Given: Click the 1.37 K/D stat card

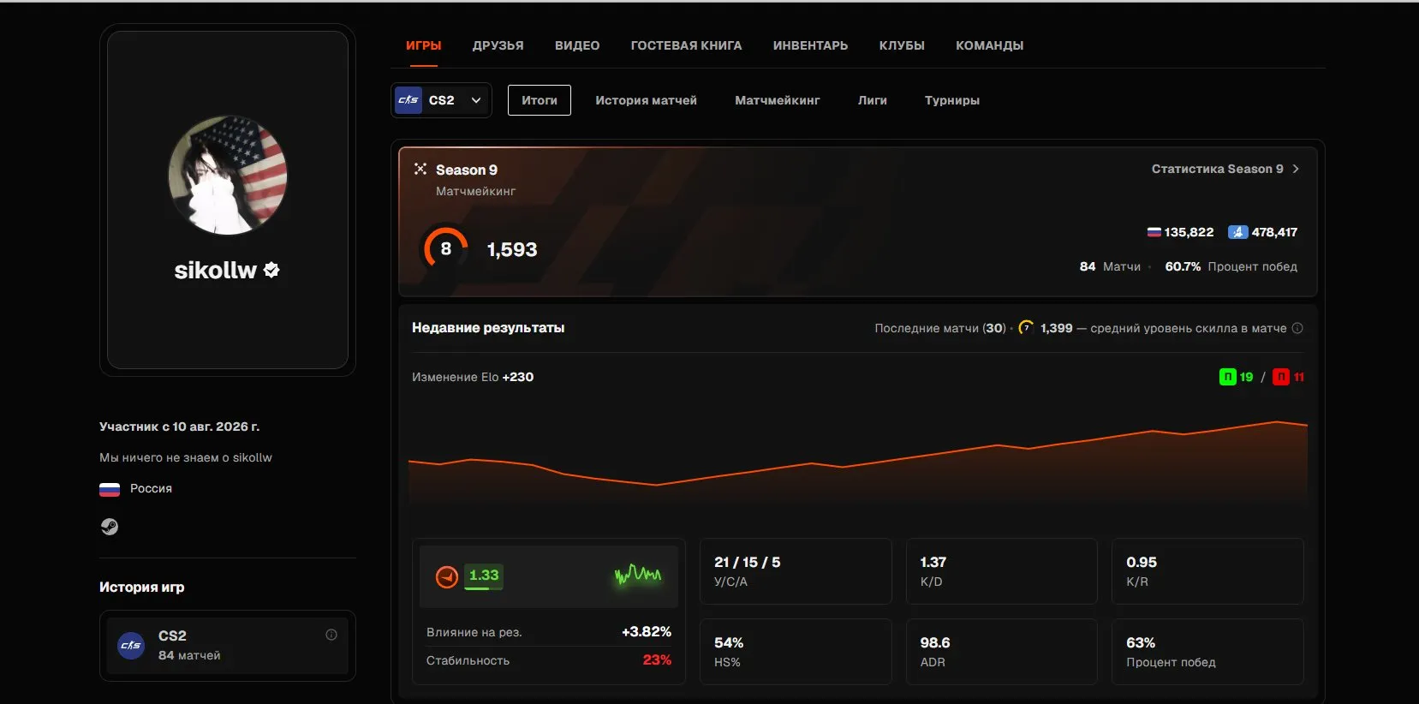Looking at the screenshot, I should click(x=1002, y=571).
